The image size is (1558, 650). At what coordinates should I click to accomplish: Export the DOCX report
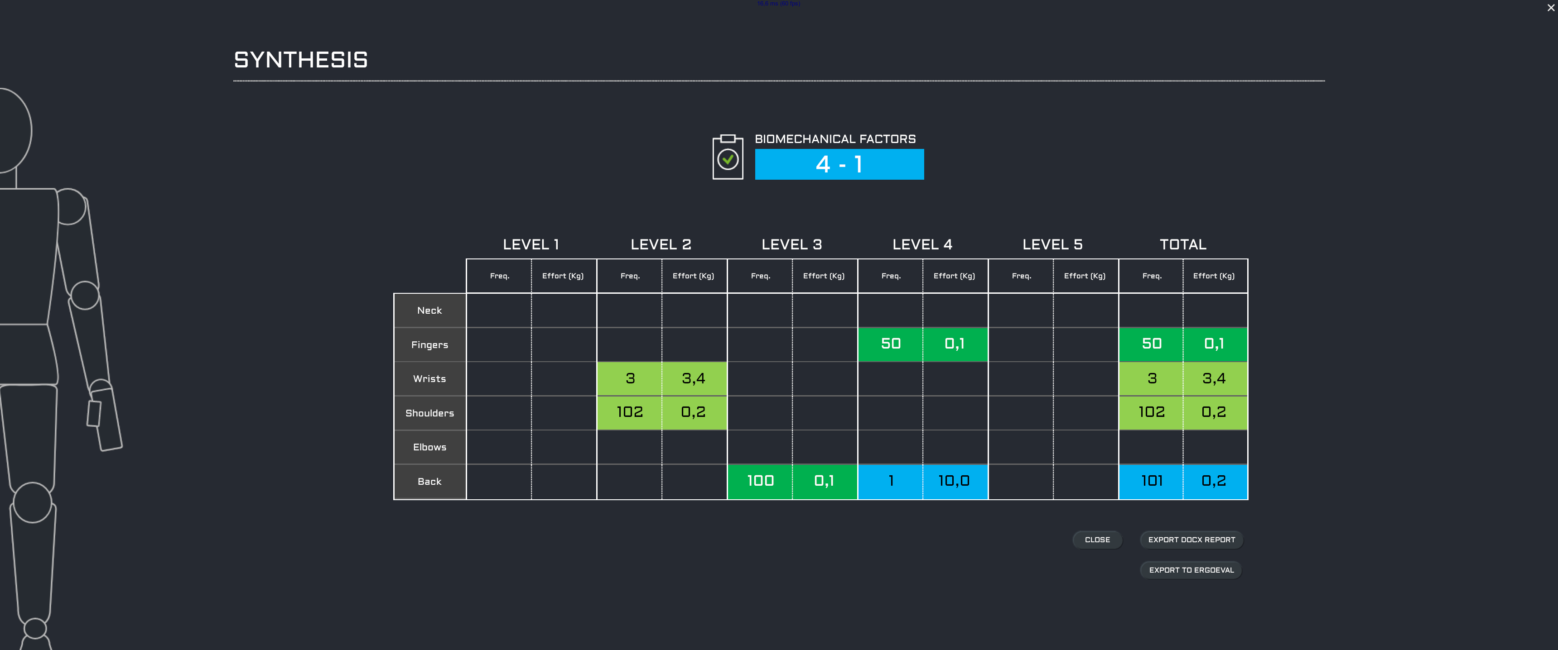click(1191, 540)
